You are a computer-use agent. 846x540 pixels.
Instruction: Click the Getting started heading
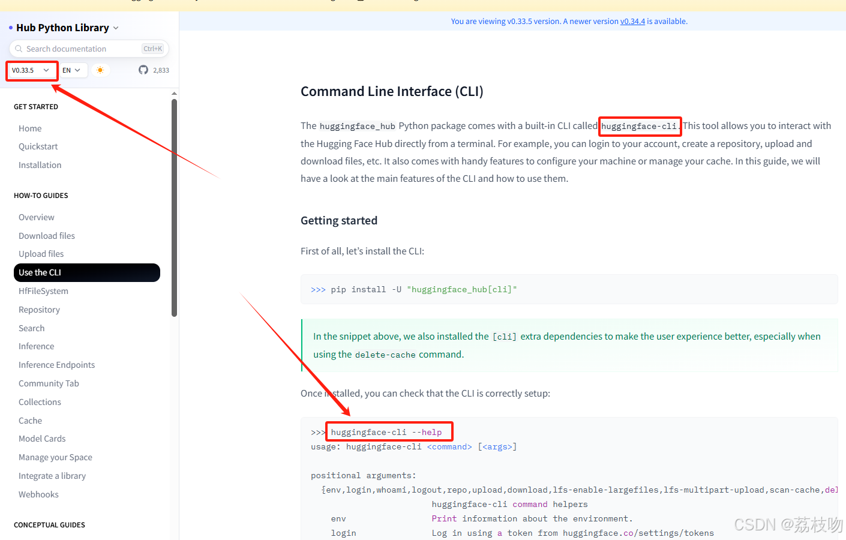[339, 220]
